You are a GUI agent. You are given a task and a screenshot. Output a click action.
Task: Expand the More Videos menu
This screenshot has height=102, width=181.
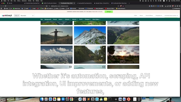coord(96,19)
